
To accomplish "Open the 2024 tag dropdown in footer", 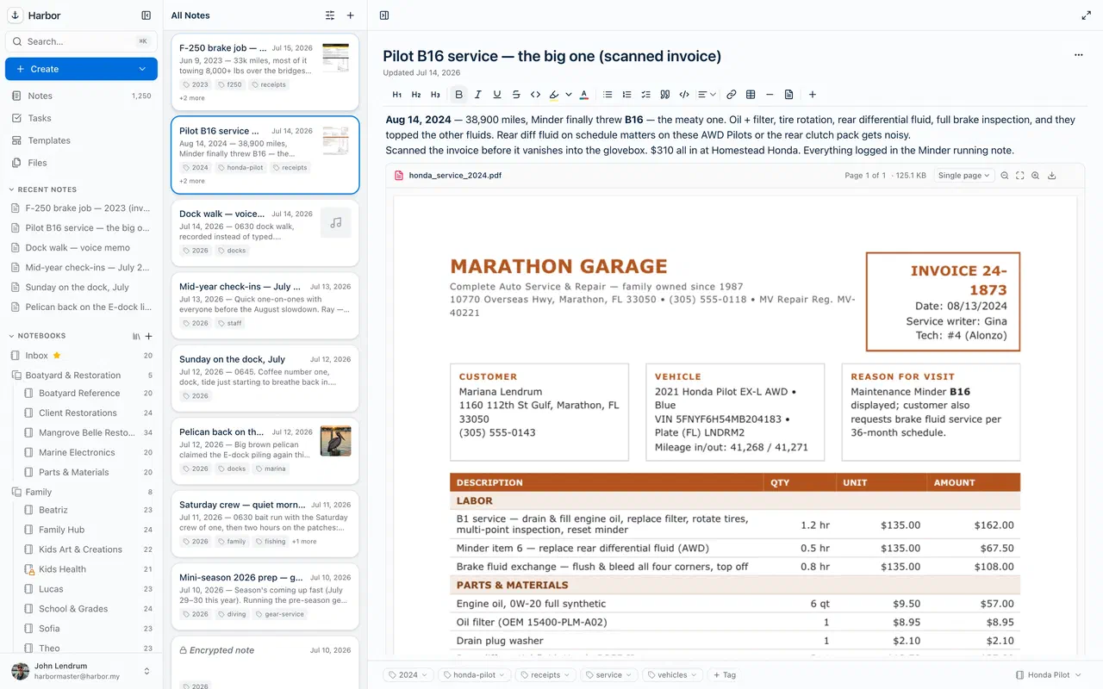I will point(408,675).
